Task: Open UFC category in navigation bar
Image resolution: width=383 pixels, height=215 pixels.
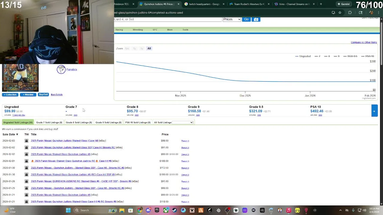Action: click(x=155, y=30)
